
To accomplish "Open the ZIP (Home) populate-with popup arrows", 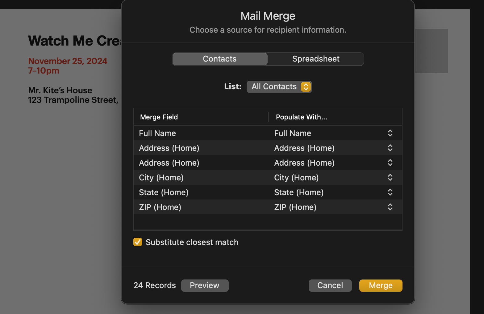I will tap(390, 207).
